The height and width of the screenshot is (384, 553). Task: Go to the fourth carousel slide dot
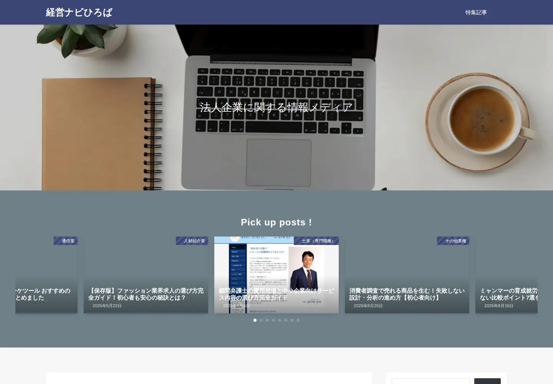click(x=273, y=320)
